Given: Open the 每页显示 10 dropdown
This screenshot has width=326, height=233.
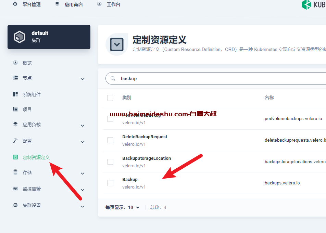Looking at the screenshot, I should pyautogui.click(x=134, y=207).
